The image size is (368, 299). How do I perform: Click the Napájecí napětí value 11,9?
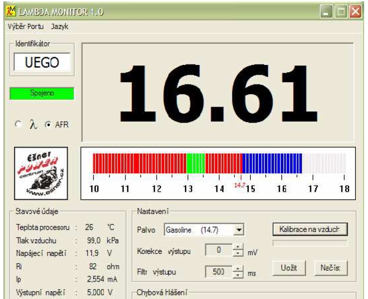(x=92, y=253)
